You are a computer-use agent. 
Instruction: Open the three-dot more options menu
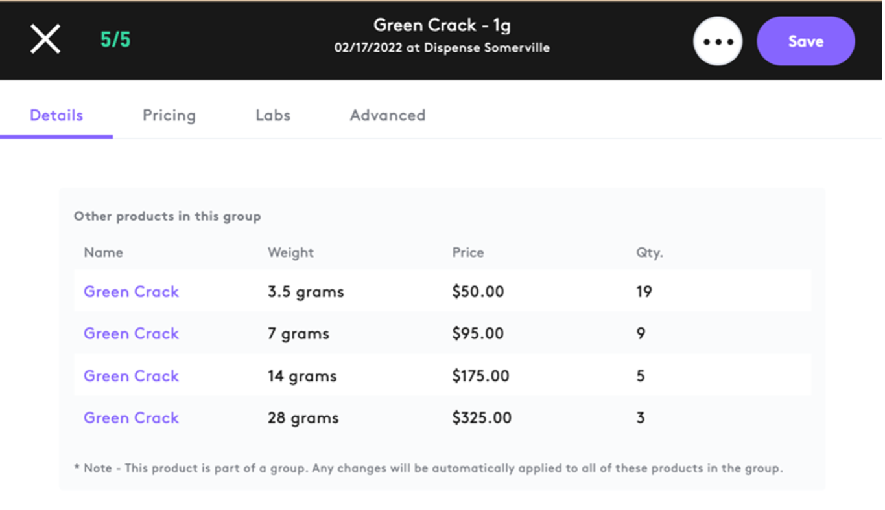(718, 41)
